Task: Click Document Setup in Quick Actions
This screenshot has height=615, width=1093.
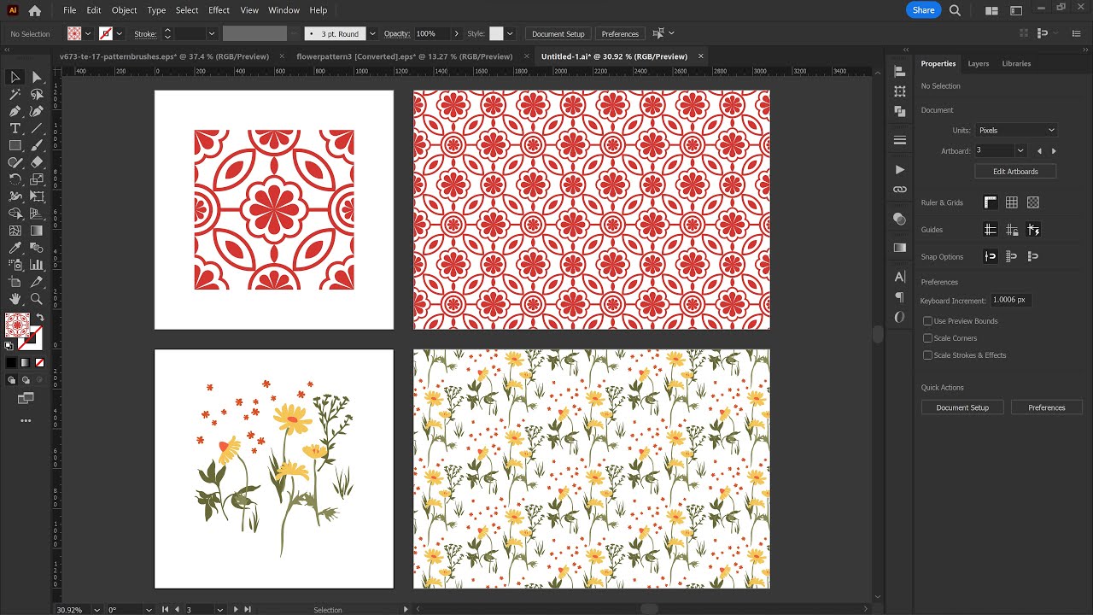Action: [962, 407]
